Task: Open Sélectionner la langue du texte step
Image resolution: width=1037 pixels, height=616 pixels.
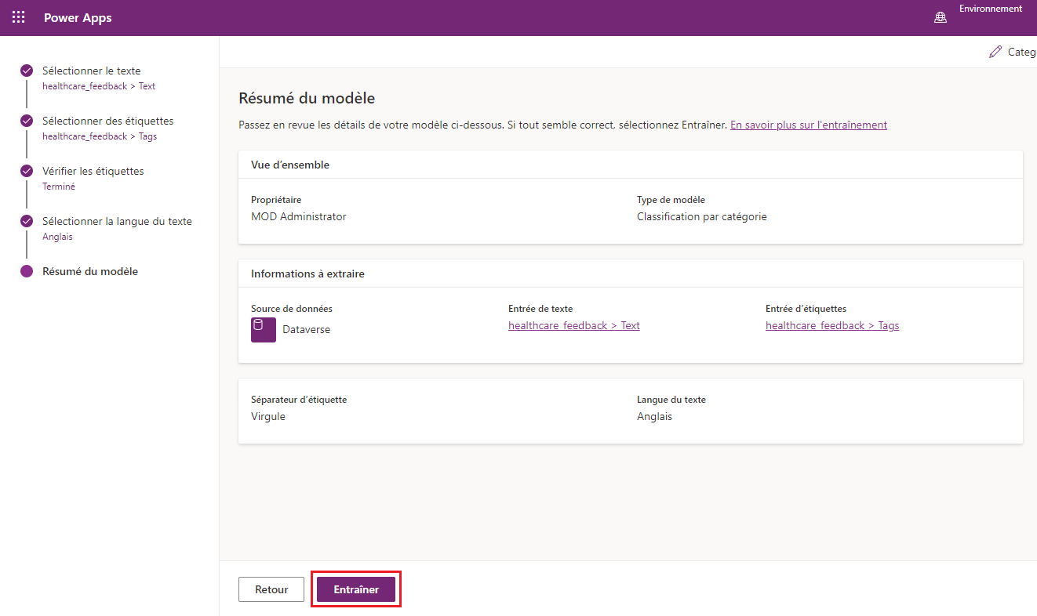Action: coord(117,221)
